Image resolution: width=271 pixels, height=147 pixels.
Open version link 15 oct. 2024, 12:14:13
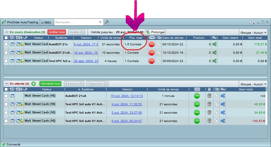pos(127,96)
